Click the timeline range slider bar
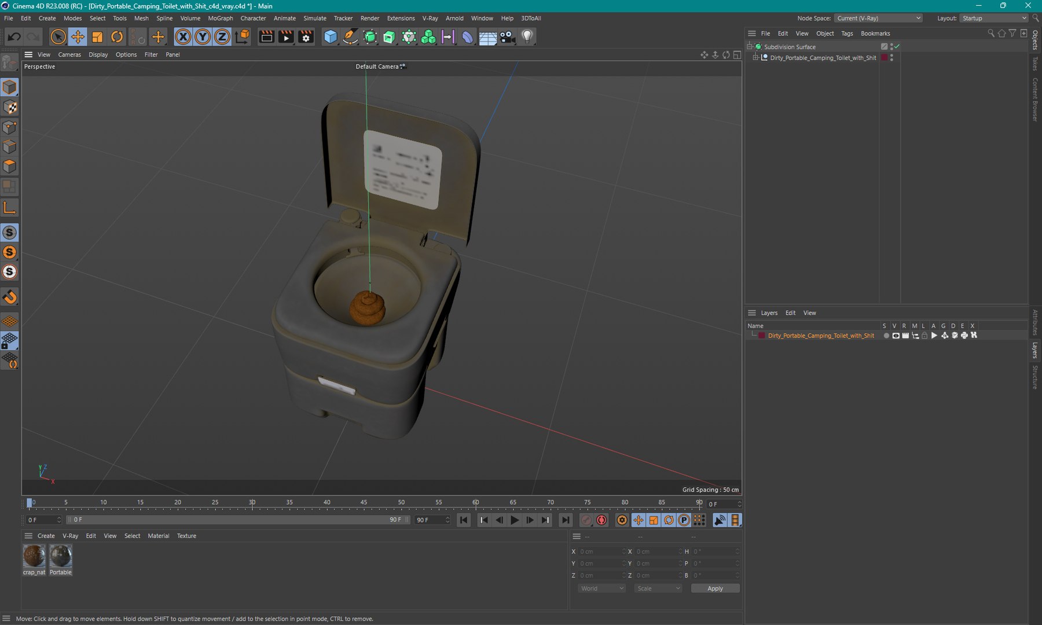 coord(238,520)
